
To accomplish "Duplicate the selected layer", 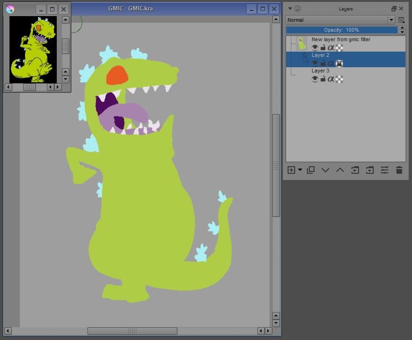I will click(x=311, y=170).
